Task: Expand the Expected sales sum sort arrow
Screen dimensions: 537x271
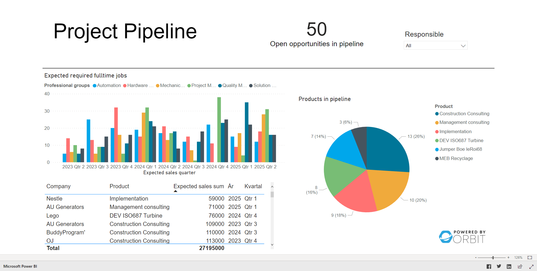Action: [x=176, y=191]
